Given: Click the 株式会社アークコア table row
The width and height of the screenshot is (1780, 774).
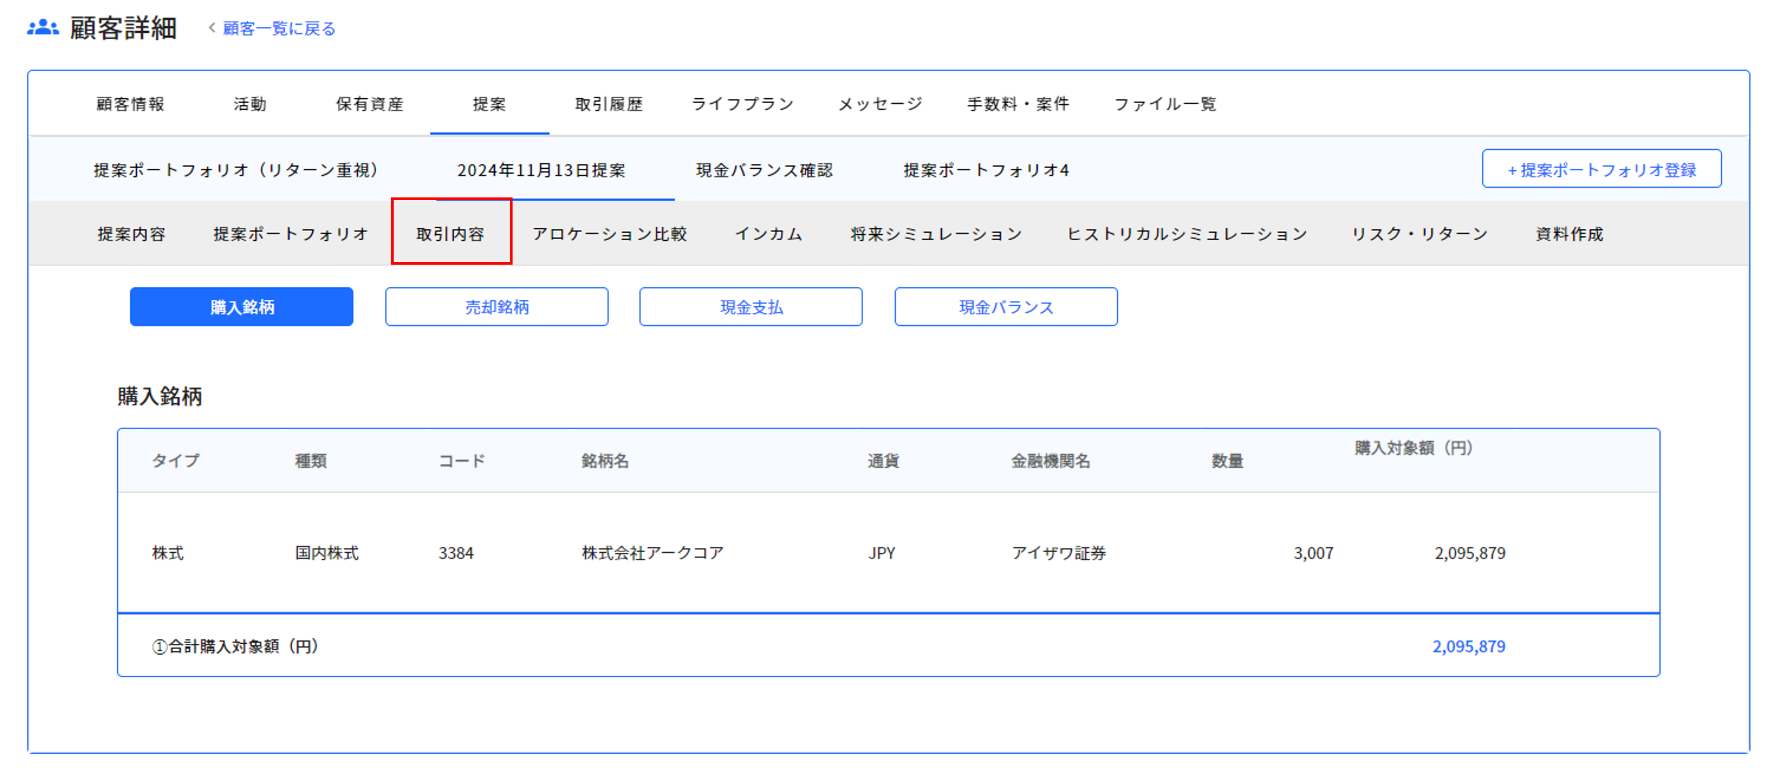Looking at the screenshot, I should [652, 553].
